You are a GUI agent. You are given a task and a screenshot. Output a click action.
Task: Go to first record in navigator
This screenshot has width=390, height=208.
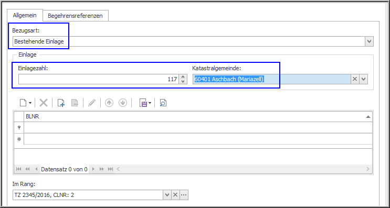19,169
